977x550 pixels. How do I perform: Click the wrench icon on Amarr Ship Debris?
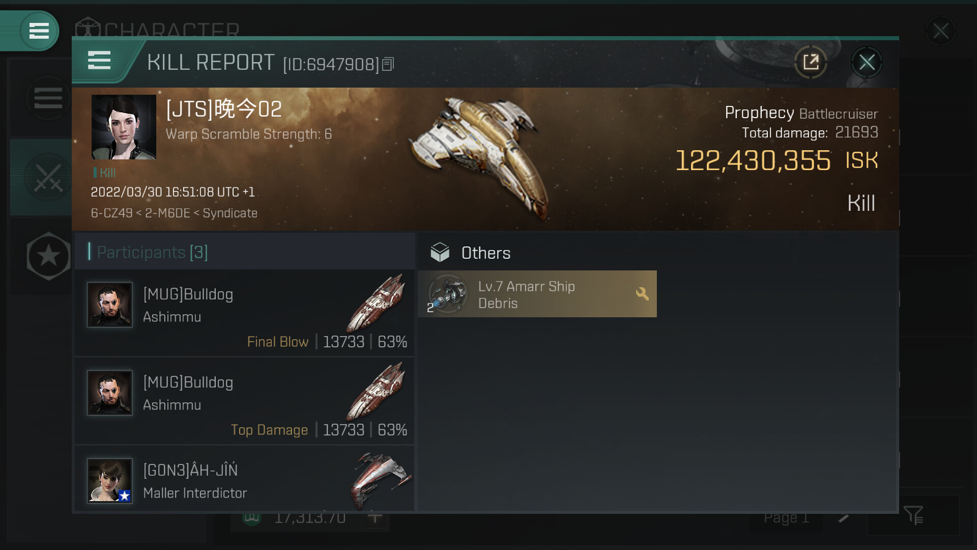pos(642,294)
